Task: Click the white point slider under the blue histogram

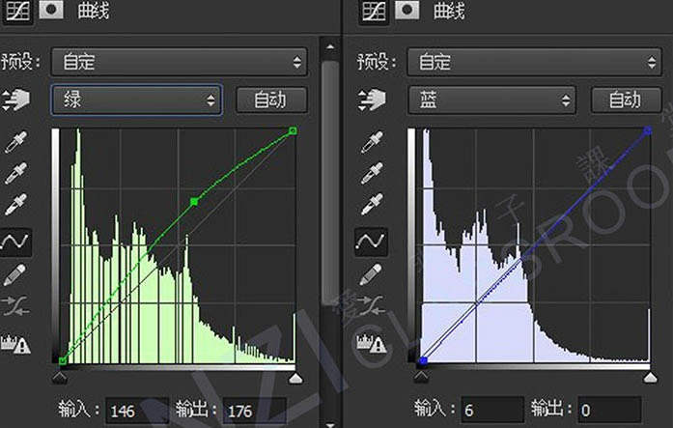Action: [x=650, y=378]
